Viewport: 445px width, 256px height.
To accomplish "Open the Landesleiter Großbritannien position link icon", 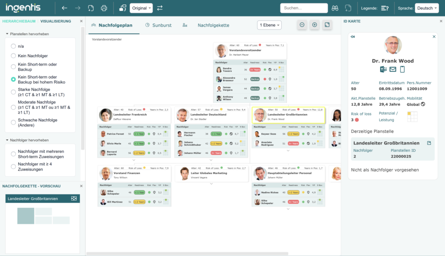I will [429, 143].
